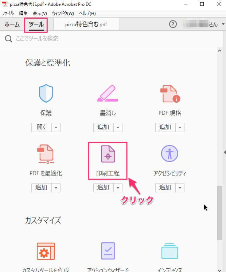226x272 pixels.
Task: Click the Acrobat PDF icon in title bar
Action: coord(5,4)
